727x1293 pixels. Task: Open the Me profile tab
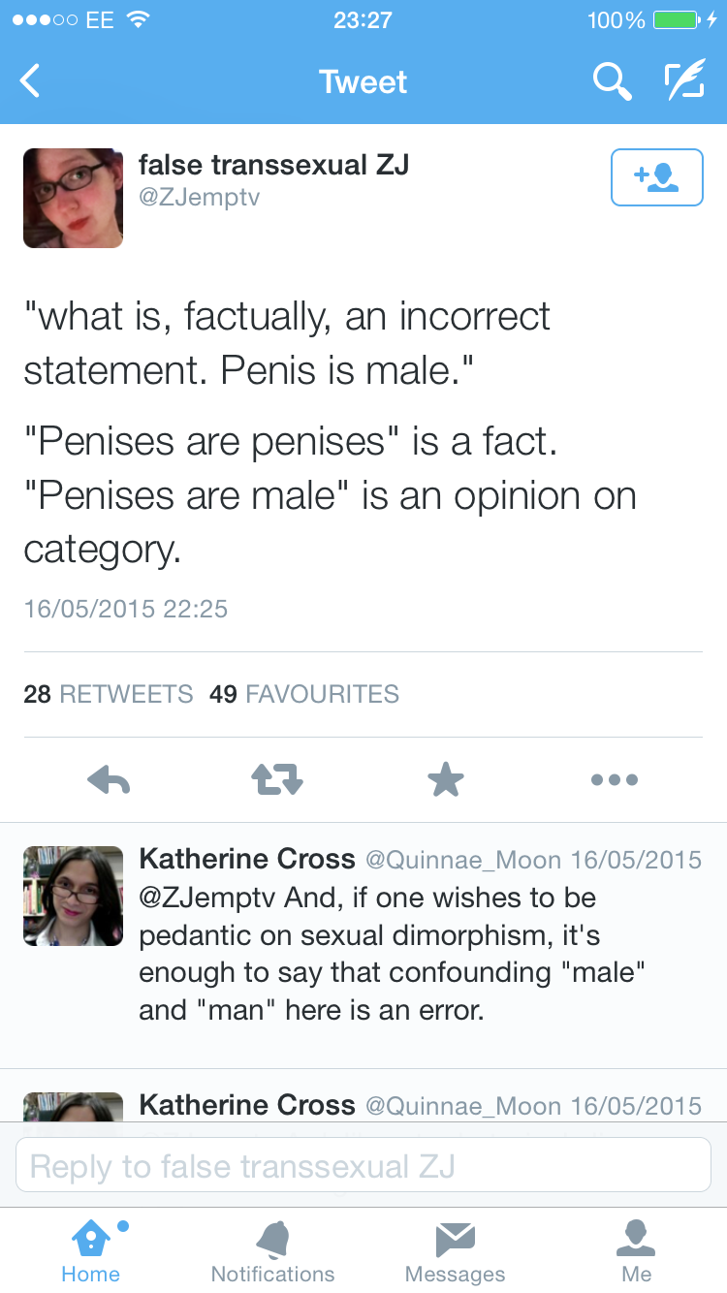636,1250
